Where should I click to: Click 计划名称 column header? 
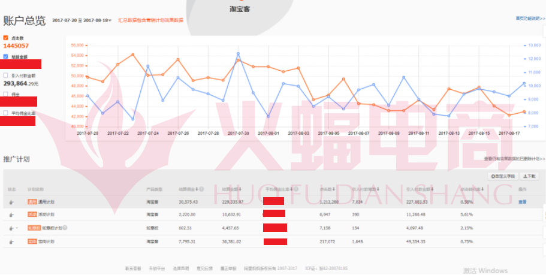point(35,189)
